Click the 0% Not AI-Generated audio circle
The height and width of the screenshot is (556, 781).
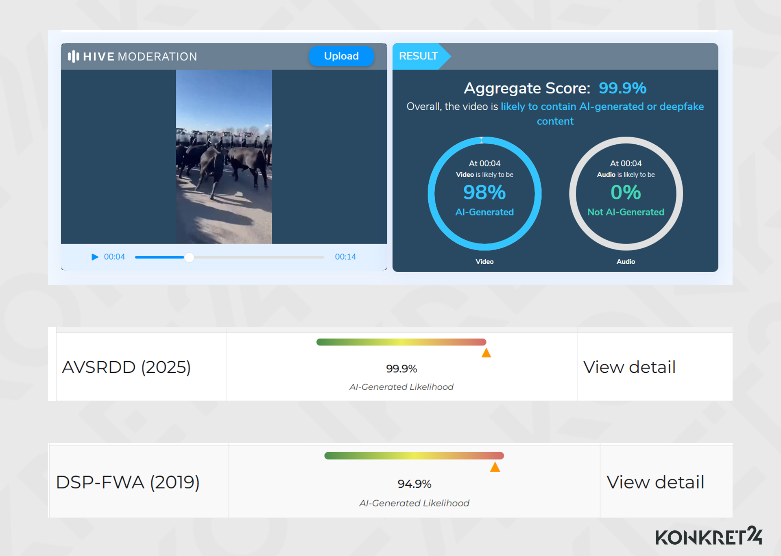pyautogui.click(x=625, y=194)
